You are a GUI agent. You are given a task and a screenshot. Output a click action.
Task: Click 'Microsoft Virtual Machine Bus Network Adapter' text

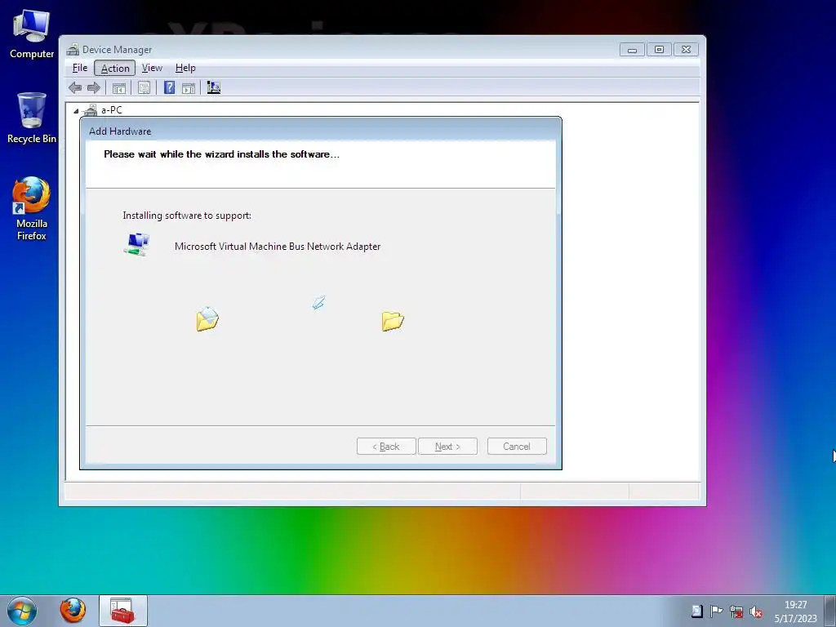coord(278,247)
